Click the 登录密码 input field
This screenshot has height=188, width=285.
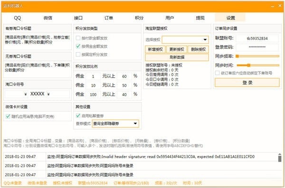257,47
